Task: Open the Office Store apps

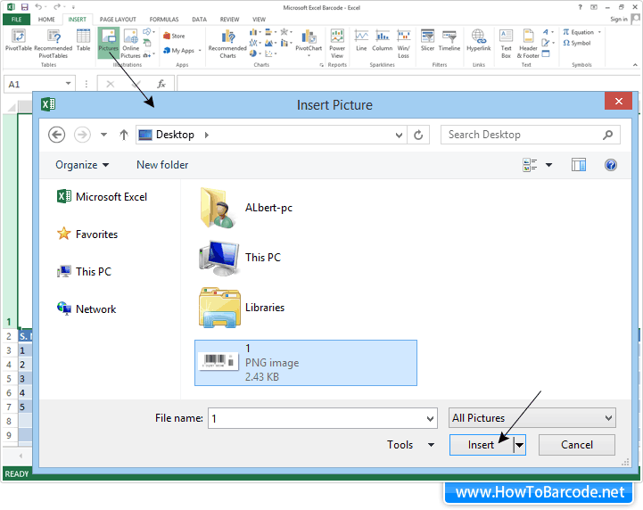Action: click(x=174, y=36)
